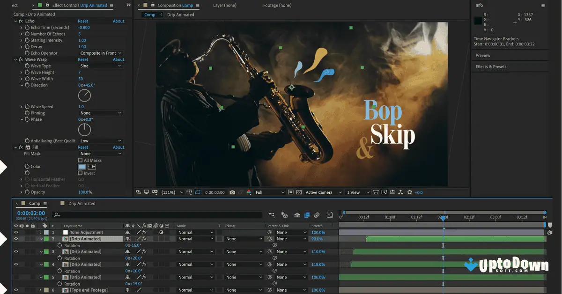Open the Graph Editor
Screen dimensions: 562x294
coord(329,216)
